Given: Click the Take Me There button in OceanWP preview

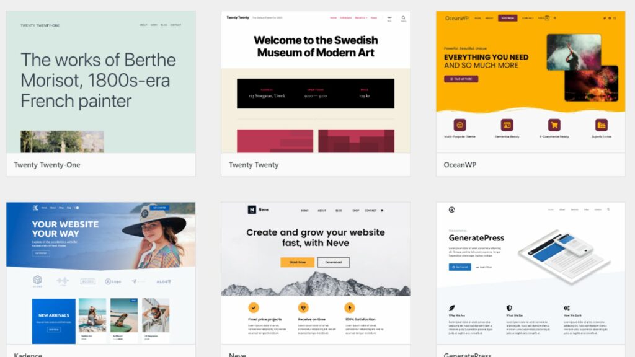Looking at the screenshot, I should click(461, 79).
